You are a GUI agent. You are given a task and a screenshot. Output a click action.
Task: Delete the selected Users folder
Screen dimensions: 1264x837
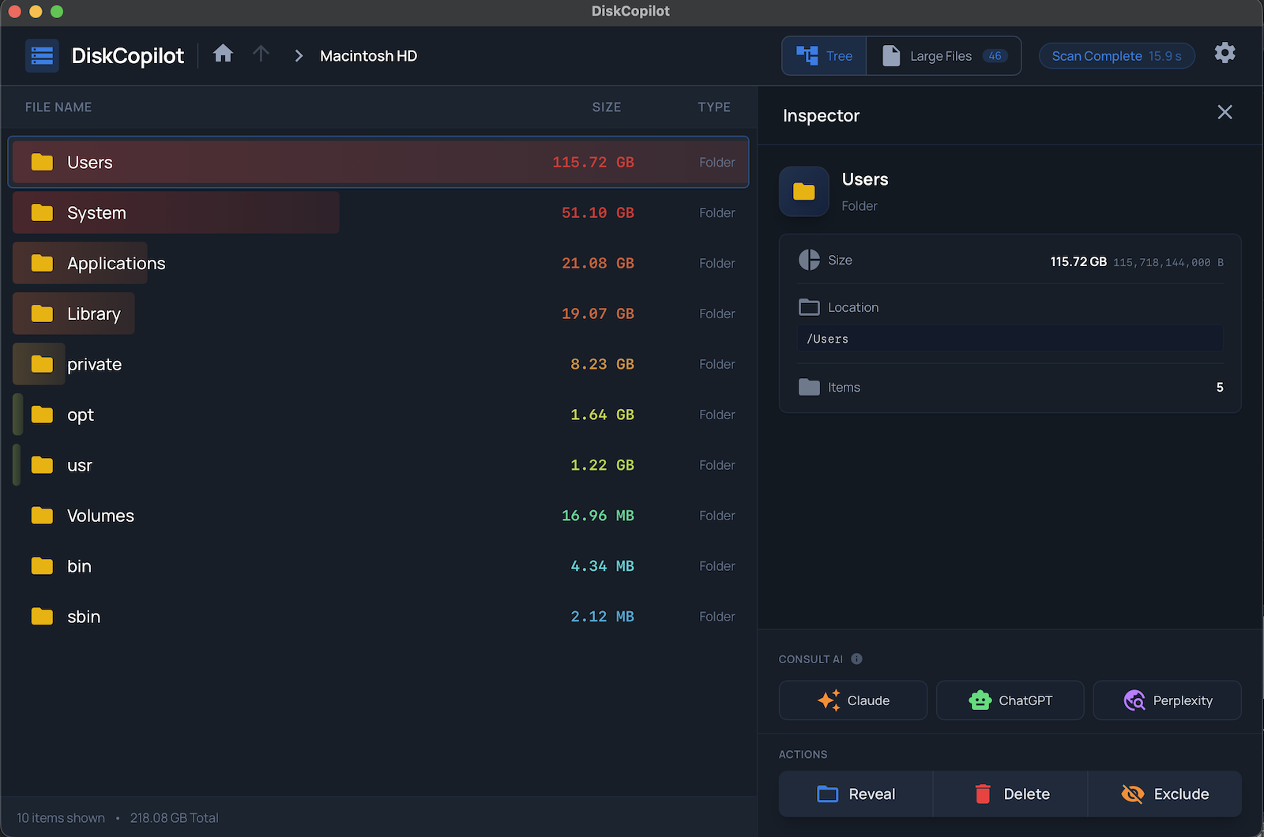tap(1010, 794)
